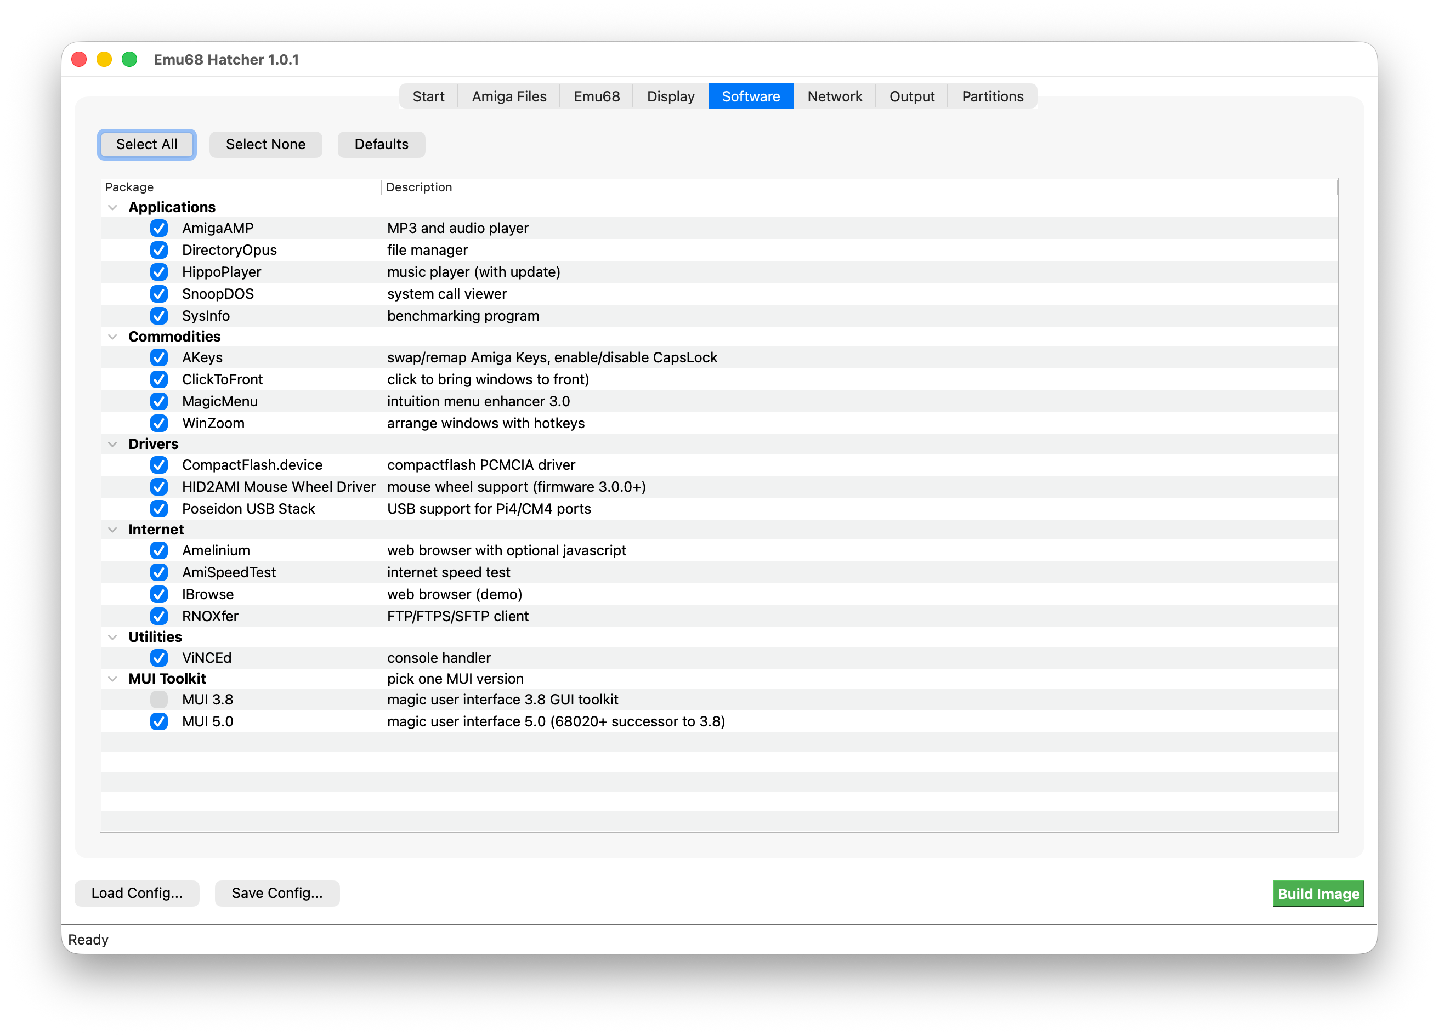Collapse the Applications group
The width and height of the screenshot is (1439, 1035).
[112, 207]
